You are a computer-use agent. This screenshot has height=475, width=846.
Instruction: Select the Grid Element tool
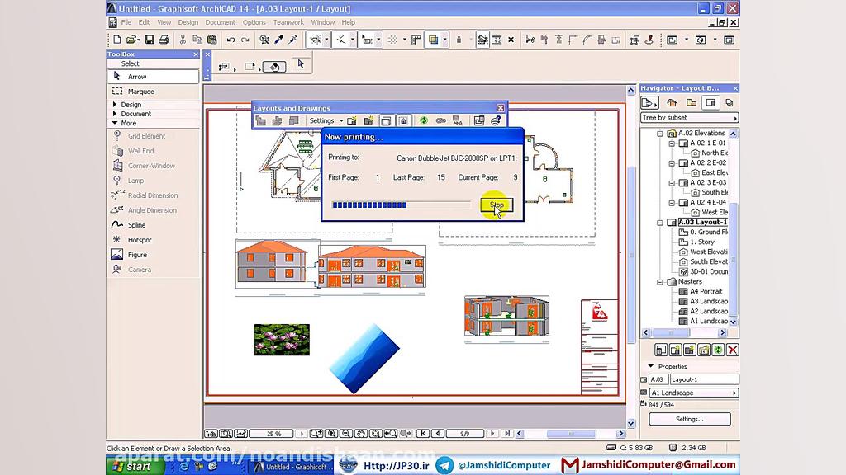tap(153, 136)
